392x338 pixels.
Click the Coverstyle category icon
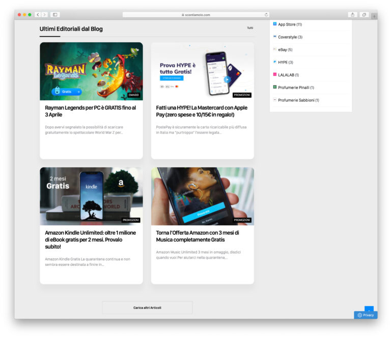[275, 37]
